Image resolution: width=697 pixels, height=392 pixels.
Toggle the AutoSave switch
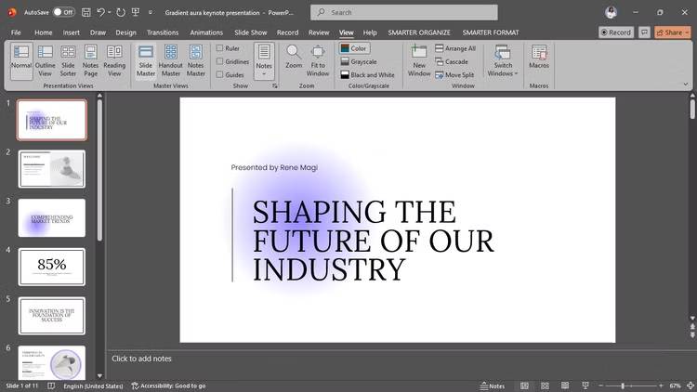point(63,12)
